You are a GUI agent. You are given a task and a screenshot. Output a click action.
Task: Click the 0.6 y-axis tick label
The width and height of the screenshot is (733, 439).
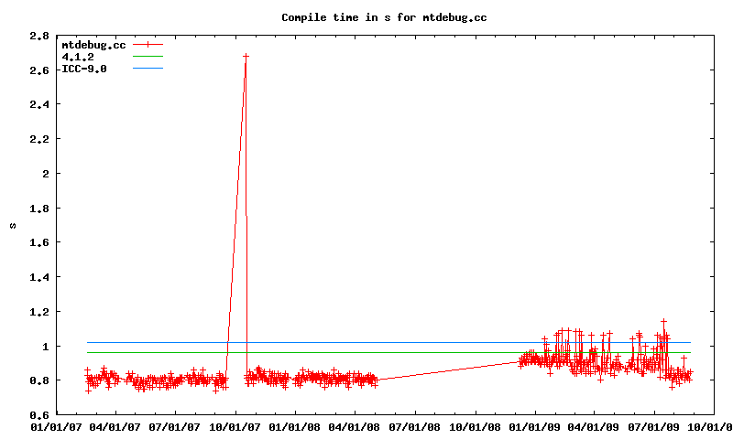point(38,415)
